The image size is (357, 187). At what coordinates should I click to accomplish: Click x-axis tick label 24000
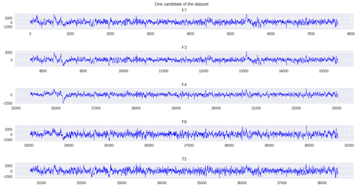[69, 145]
